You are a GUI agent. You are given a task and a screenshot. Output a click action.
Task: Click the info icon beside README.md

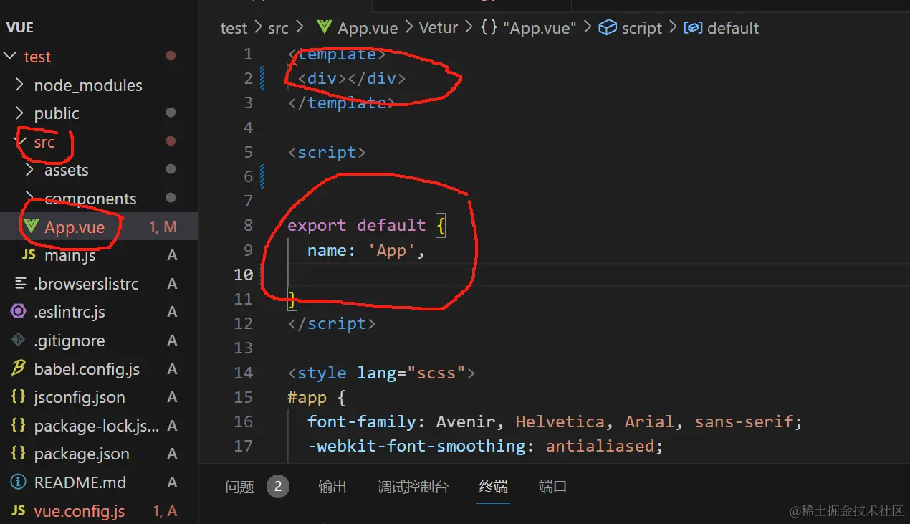tap(19, 482)
